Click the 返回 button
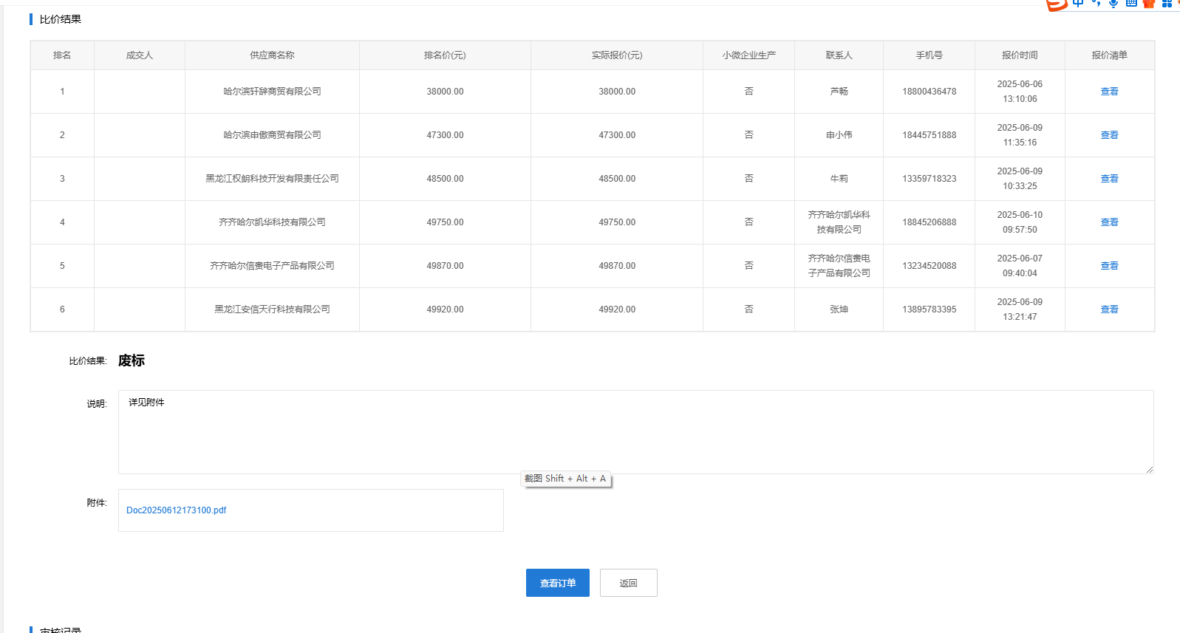 (x=628, y=583)
